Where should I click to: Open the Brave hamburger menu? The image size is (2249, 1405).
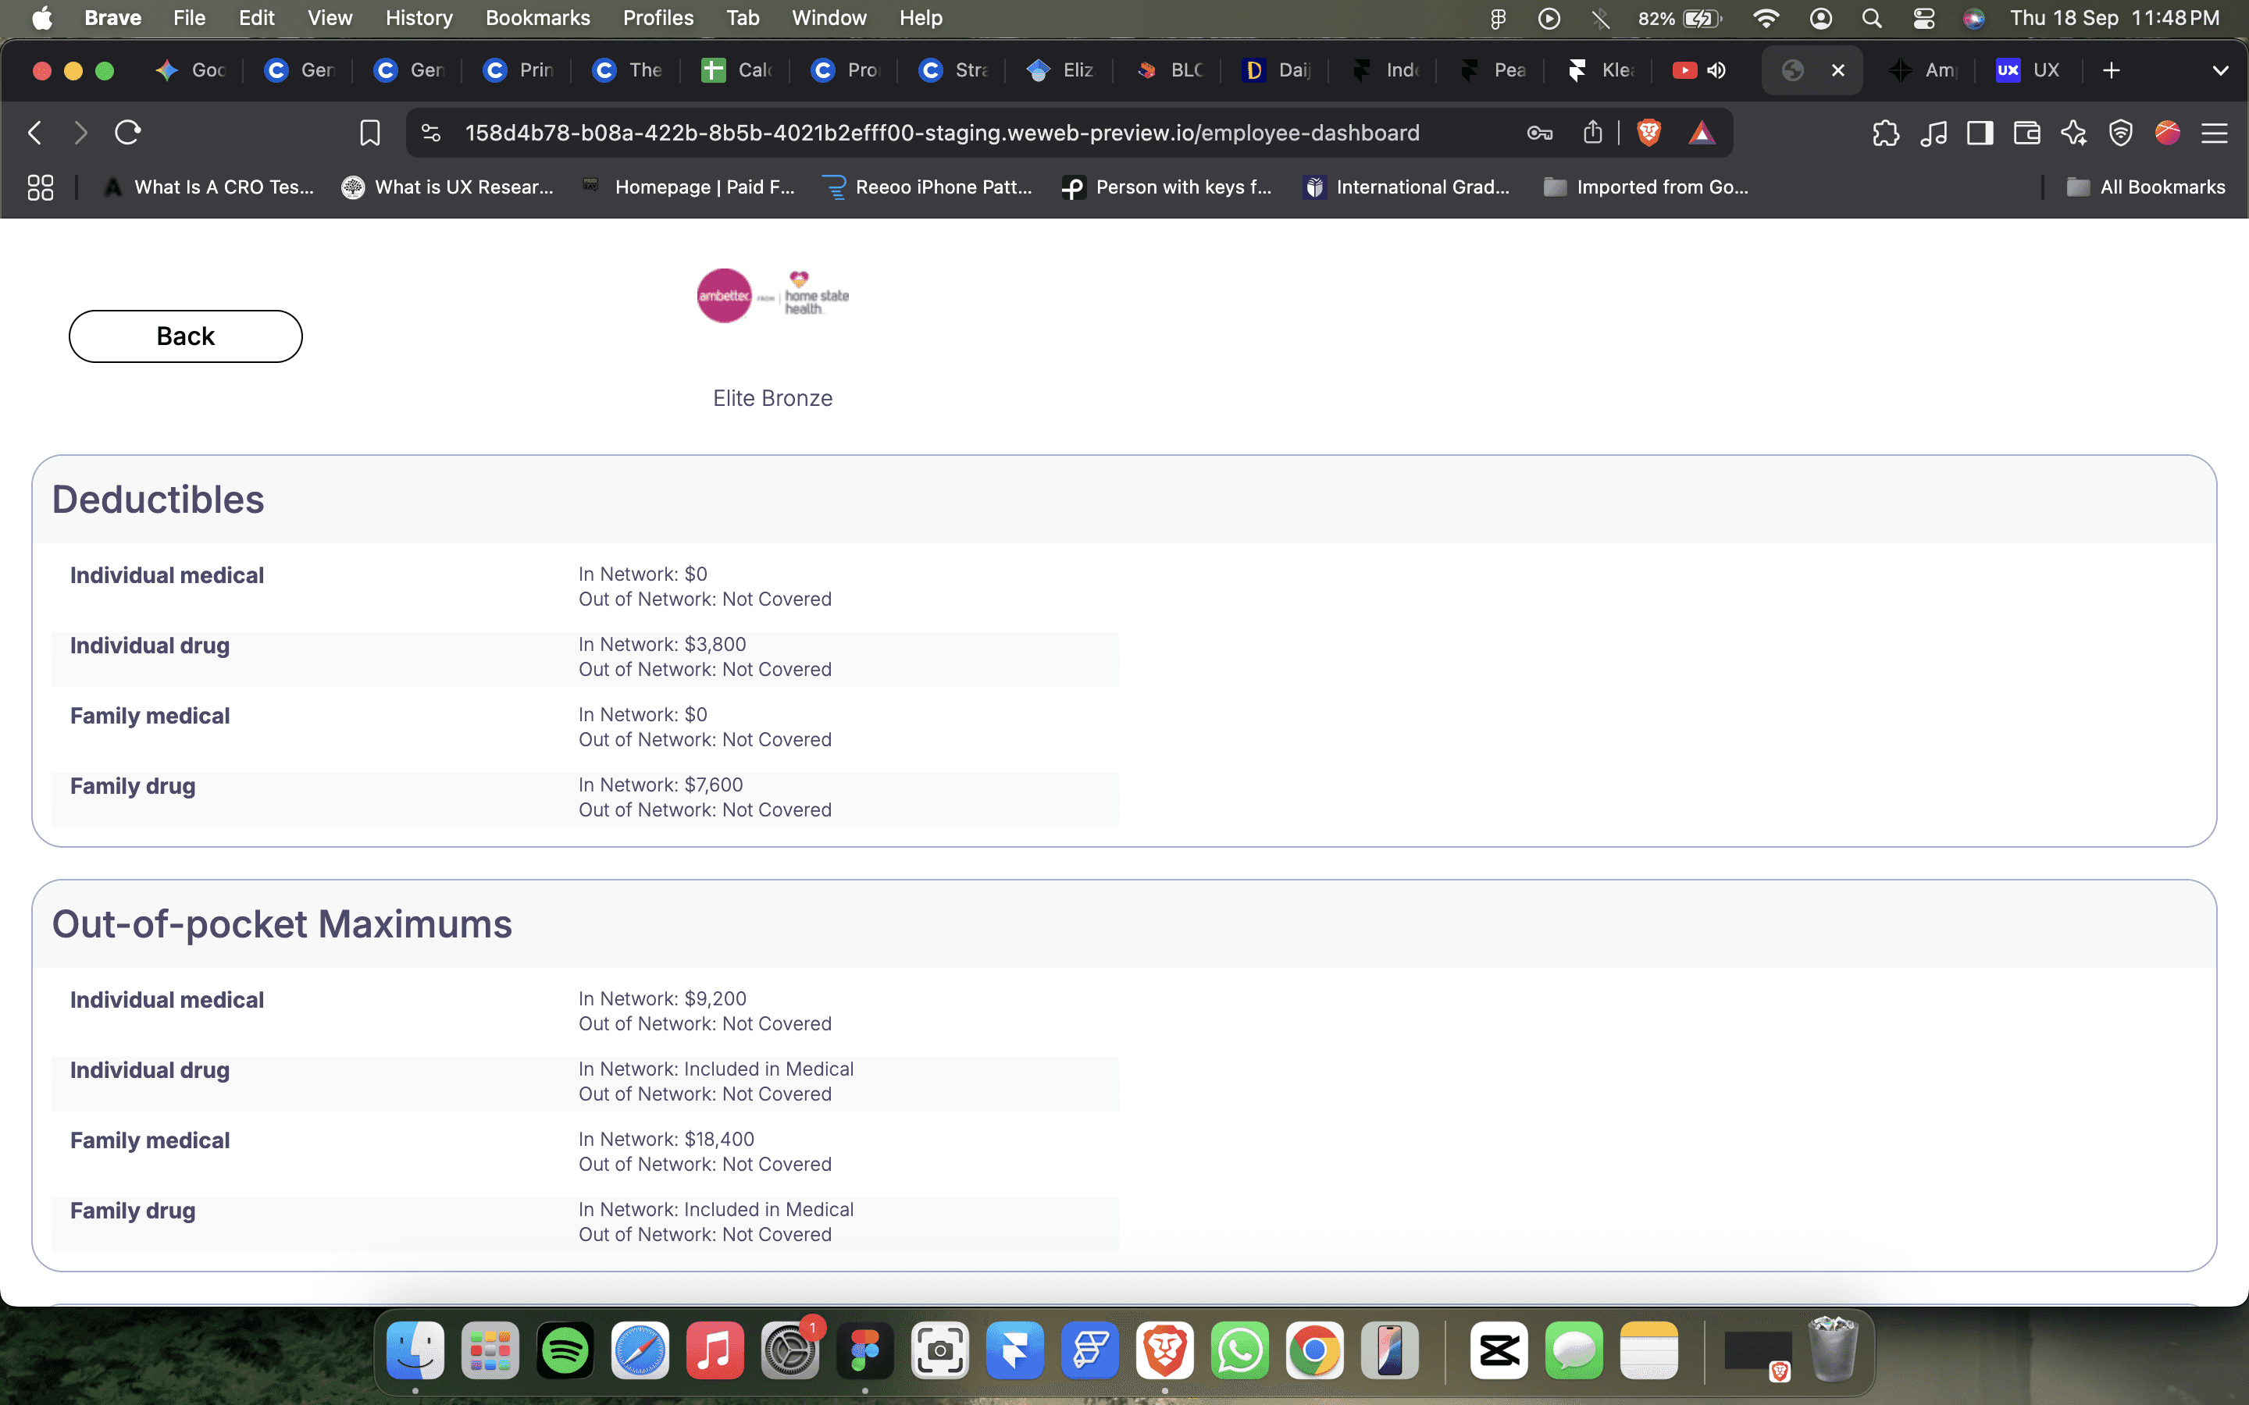coord(2215,133)
